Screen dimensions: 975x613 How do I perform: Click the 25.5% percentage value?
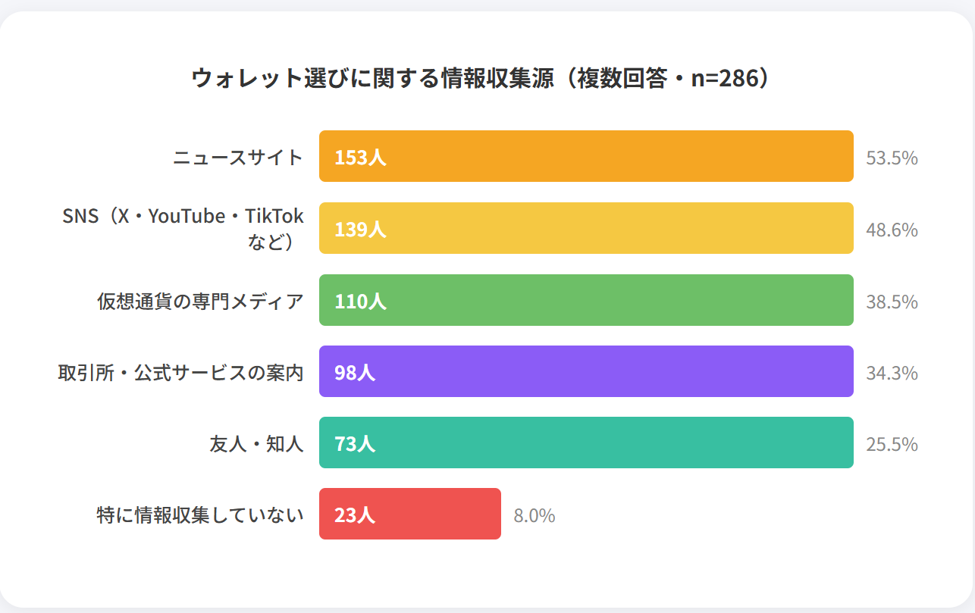(892, 444)
